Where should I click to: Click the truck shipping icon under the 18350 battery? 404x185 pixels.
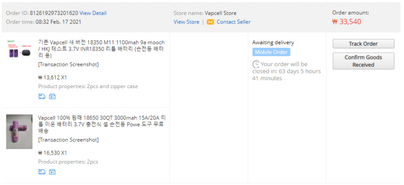coord(42,96)
